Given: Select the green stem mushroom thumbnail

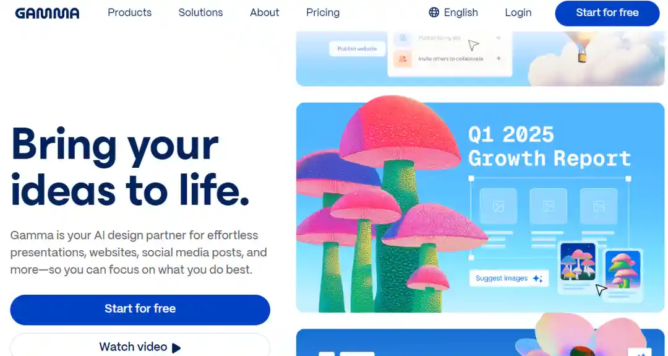Looking at the screenshot, I should [623, 270].
